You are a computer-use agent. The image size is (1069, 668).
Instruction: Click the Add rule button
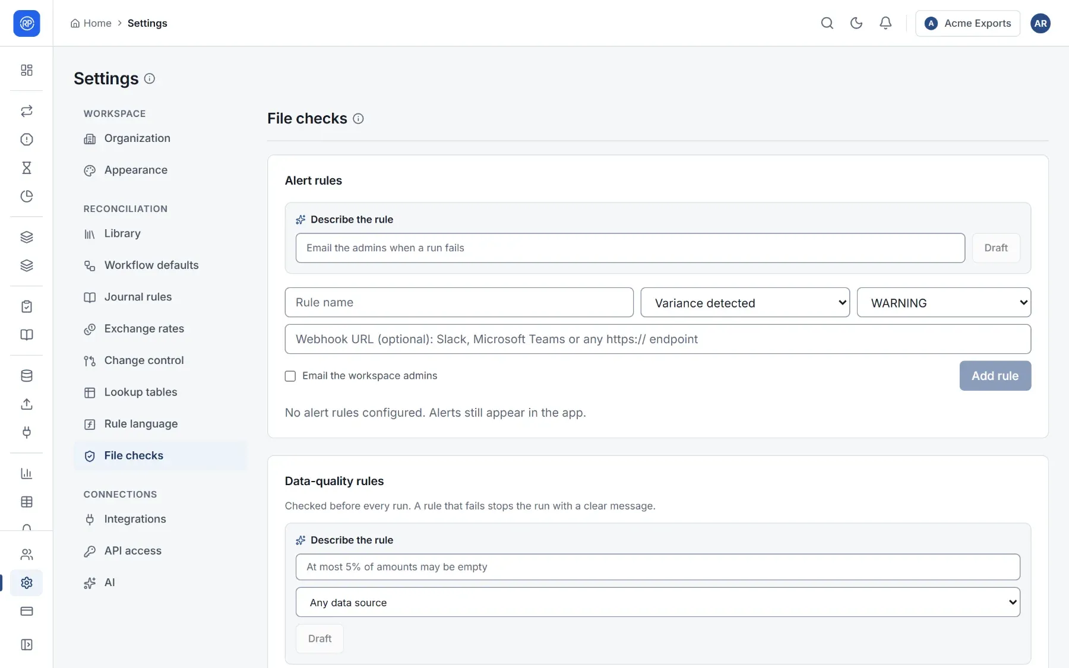coord(995,376)
